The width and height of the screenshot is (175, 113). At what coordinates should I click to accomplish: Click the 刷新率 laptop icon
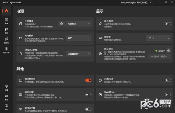(100, 38)
